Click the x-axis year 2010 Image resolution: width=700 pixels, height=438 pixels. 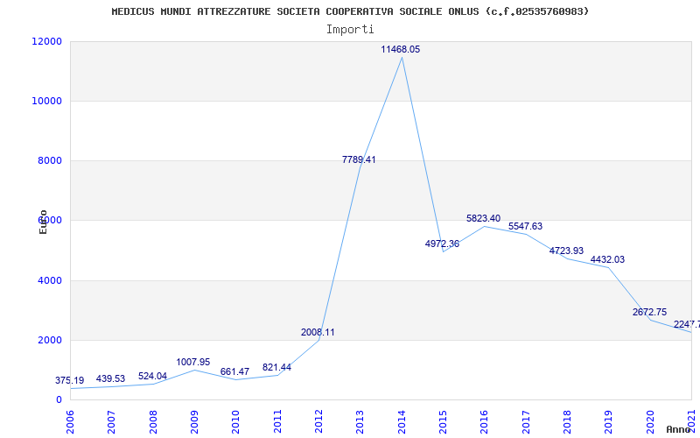[235, 422]
